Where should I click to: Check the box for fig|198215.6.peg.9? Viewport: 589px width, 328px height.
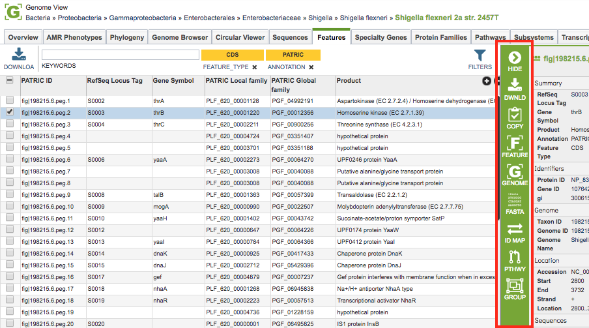(x=10, y=194)
